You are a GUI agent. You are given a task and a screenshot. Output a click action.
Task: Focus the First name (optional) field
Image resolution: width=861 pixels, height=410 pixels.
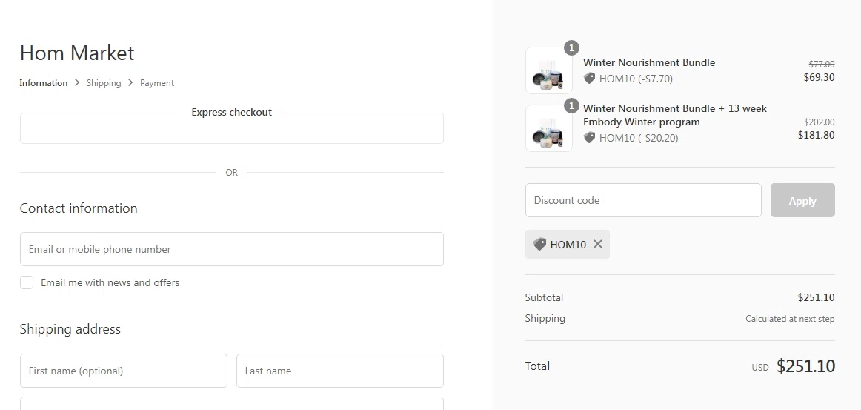coord(124,371)
